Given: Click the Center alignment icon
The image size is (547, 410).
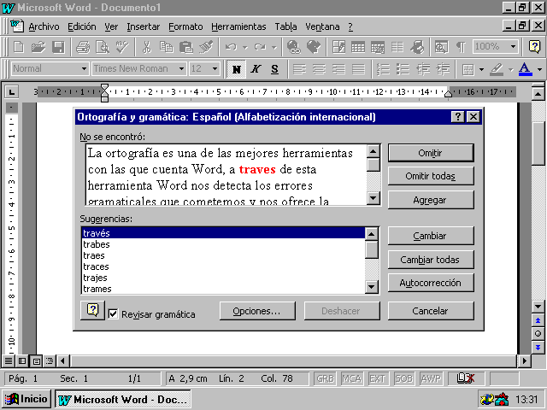Looking at the screenshot, I should pyautogui.click(x=319, y=69).
